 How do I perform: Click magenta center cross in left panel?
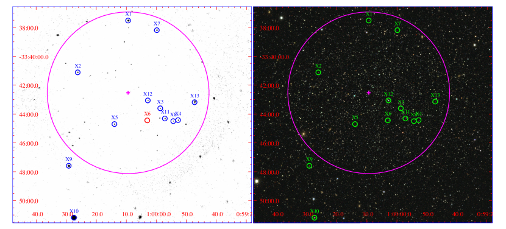128,93
